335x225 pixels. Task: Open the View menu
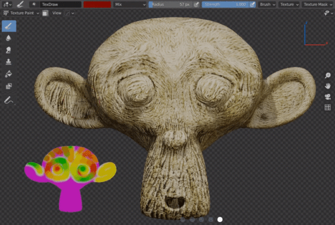[x=57, y=13]
